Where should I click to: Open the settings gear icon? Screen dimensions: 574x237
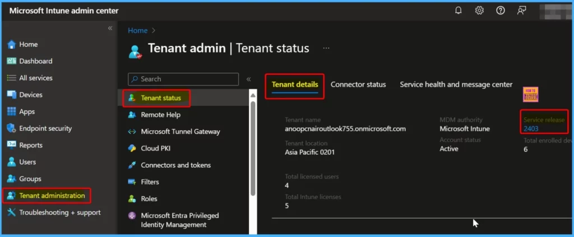click(479, 11)
